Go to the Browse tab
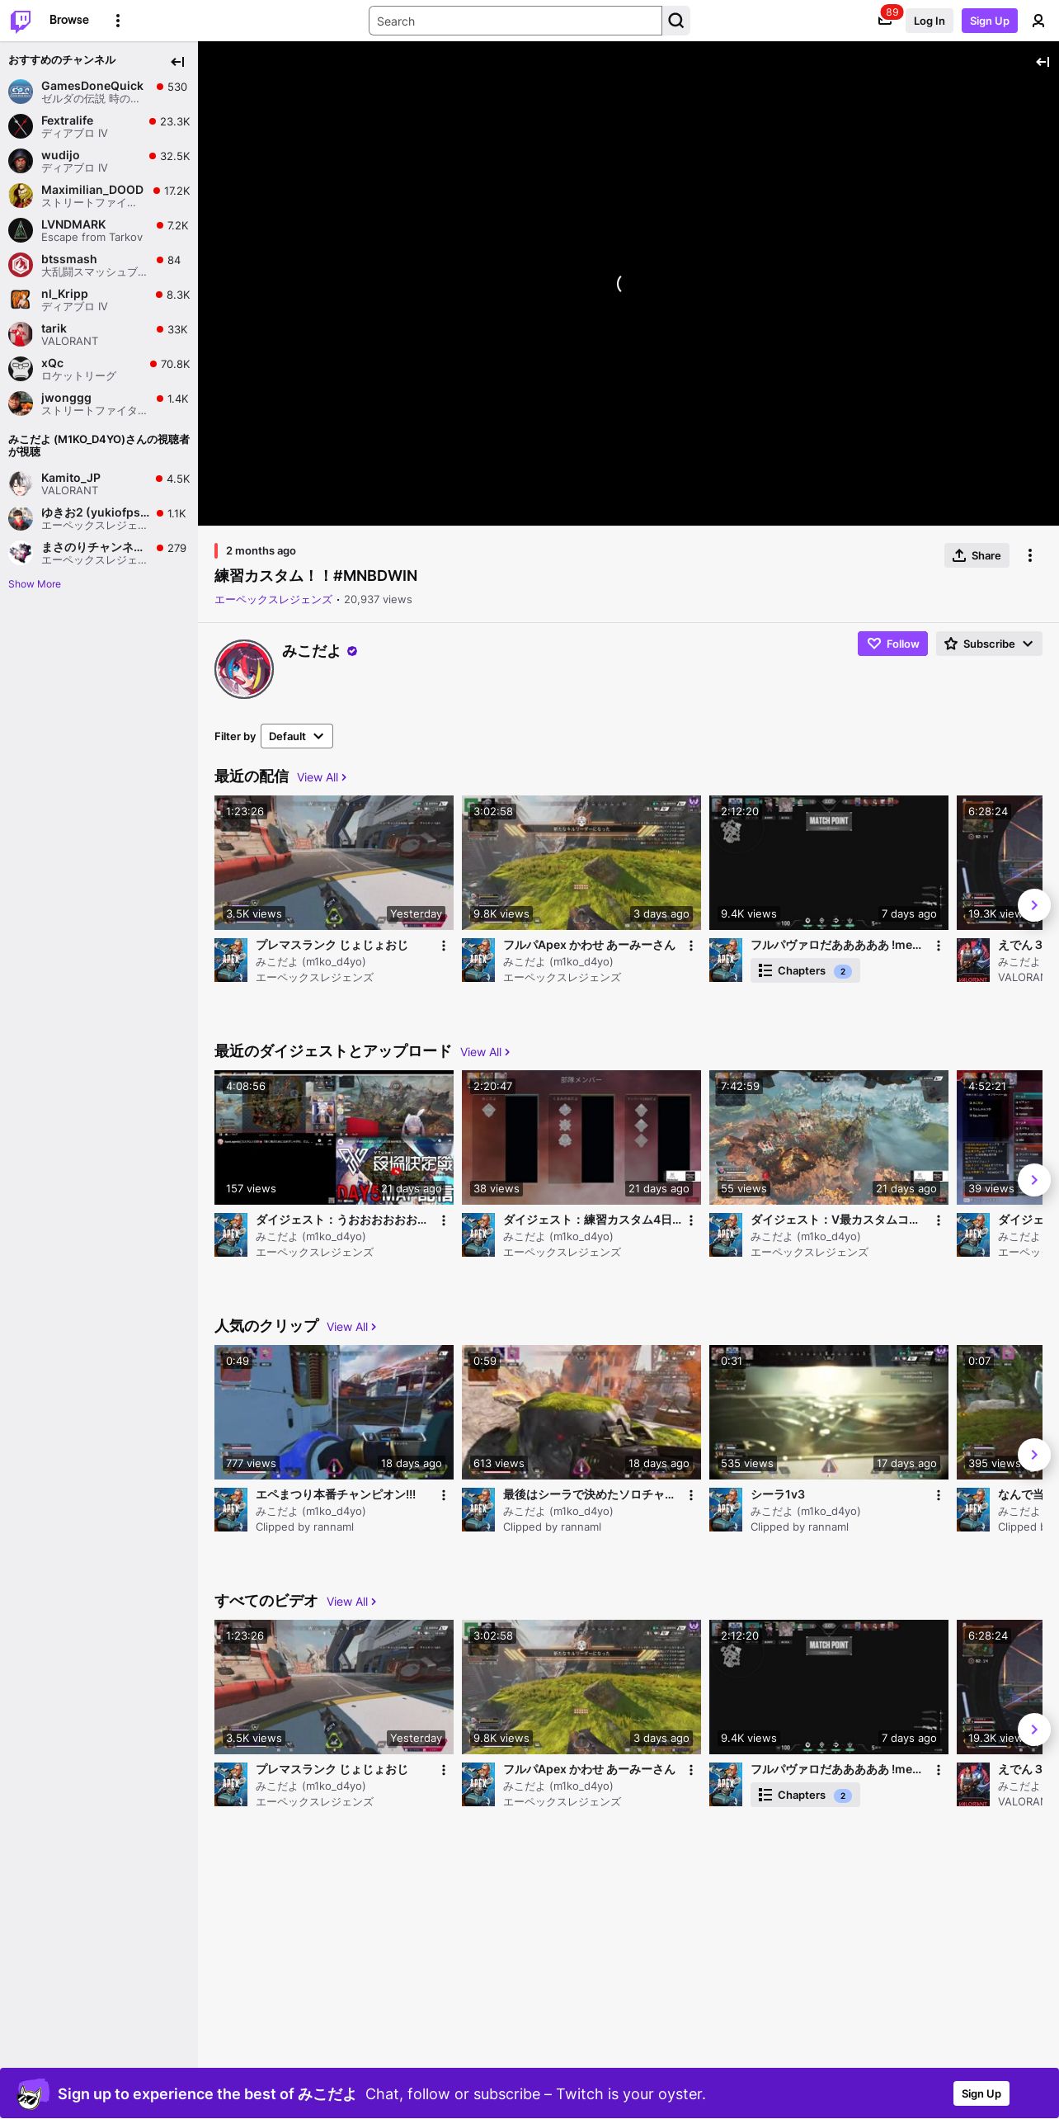This screenshot has height=2119, width=1059. pyautogui.click(x=69, y=20)
